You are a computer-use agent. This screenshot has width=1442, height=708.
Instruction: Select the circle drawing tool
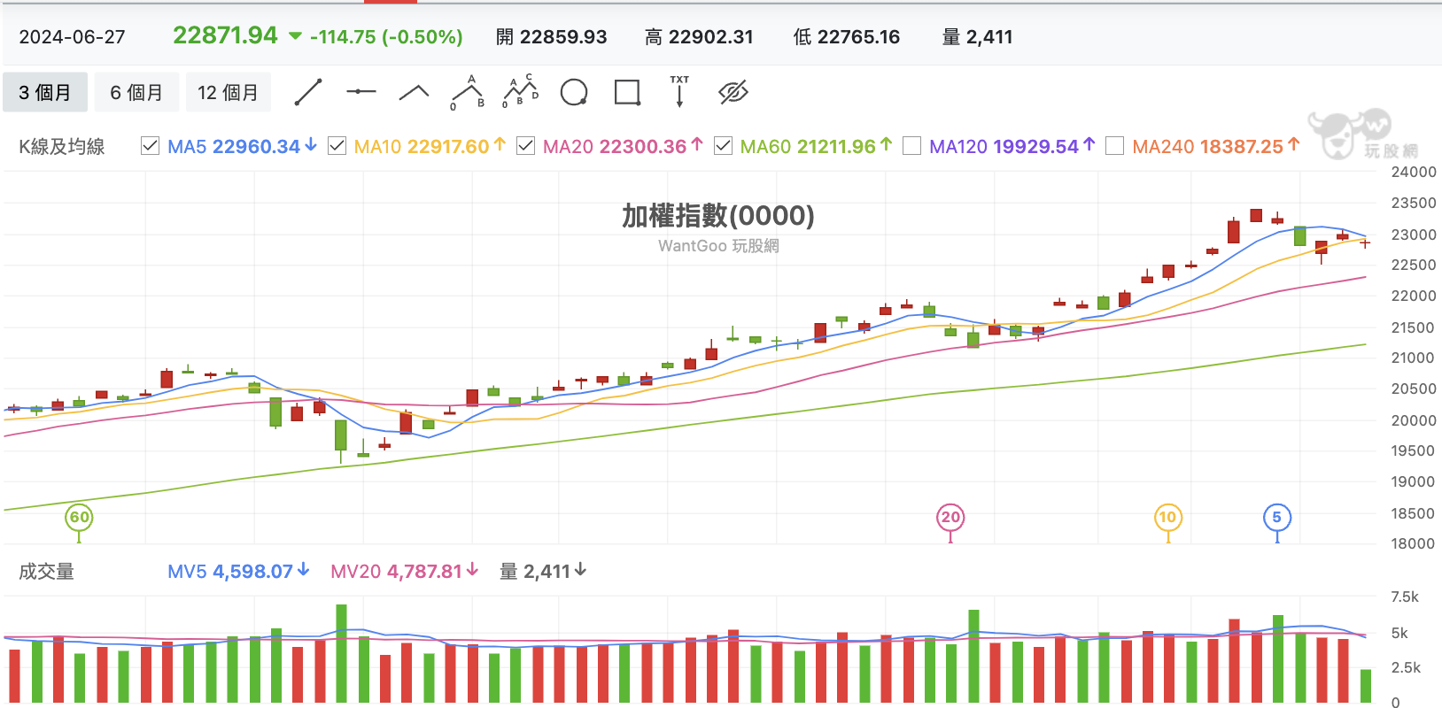tap(574, 92)
